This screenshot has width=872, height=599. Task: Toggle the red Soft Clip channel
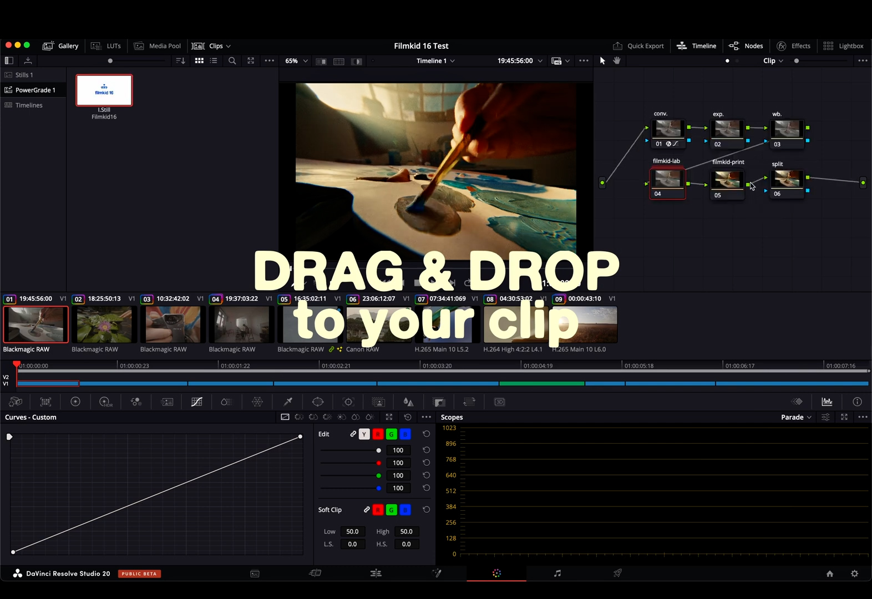tap(378, 510)
